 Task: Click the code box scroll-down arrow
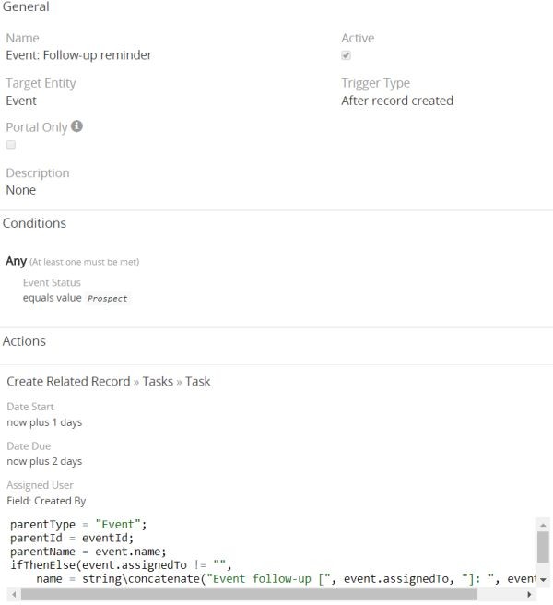tap(544, 578)
